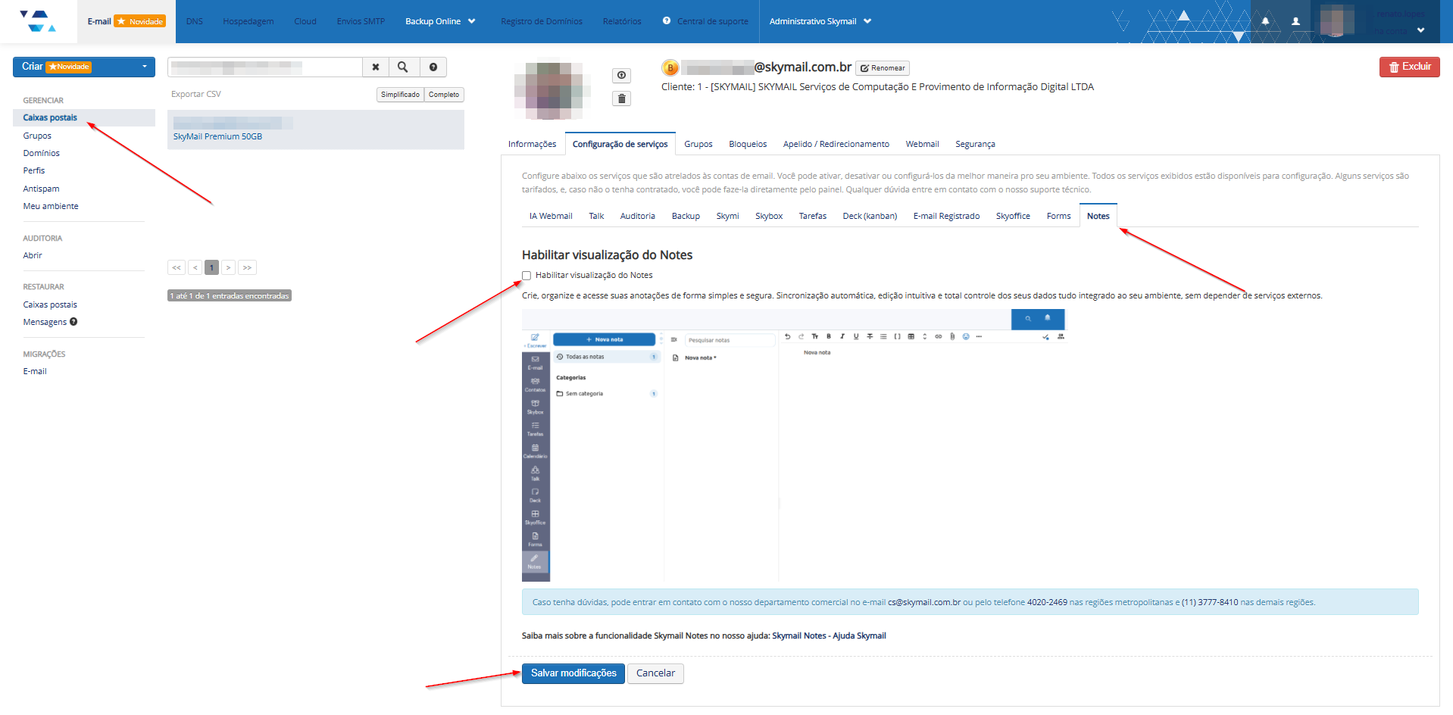
Task: Switch to the Segurança tab
Action: coord(975,144)
